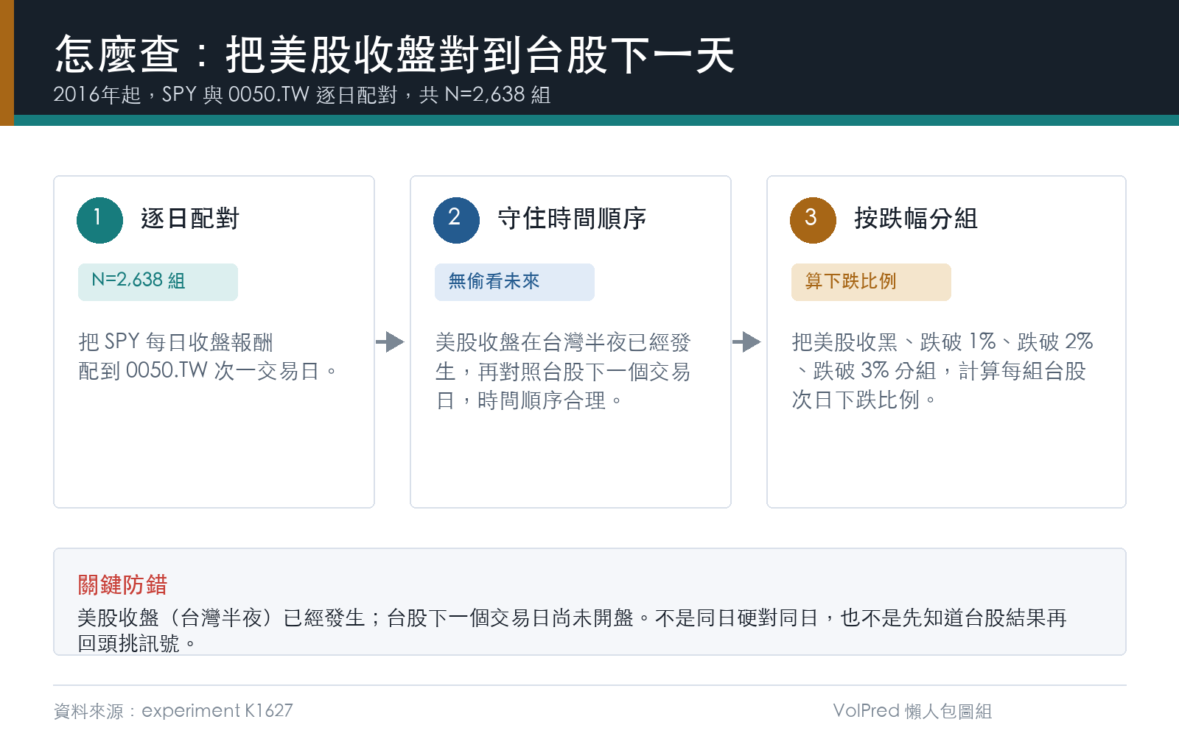Screen dimensions: 1179x736
Task: Click the title 怎麼查：把美股收盤對到台股下一天
Action: click(395, 54)
